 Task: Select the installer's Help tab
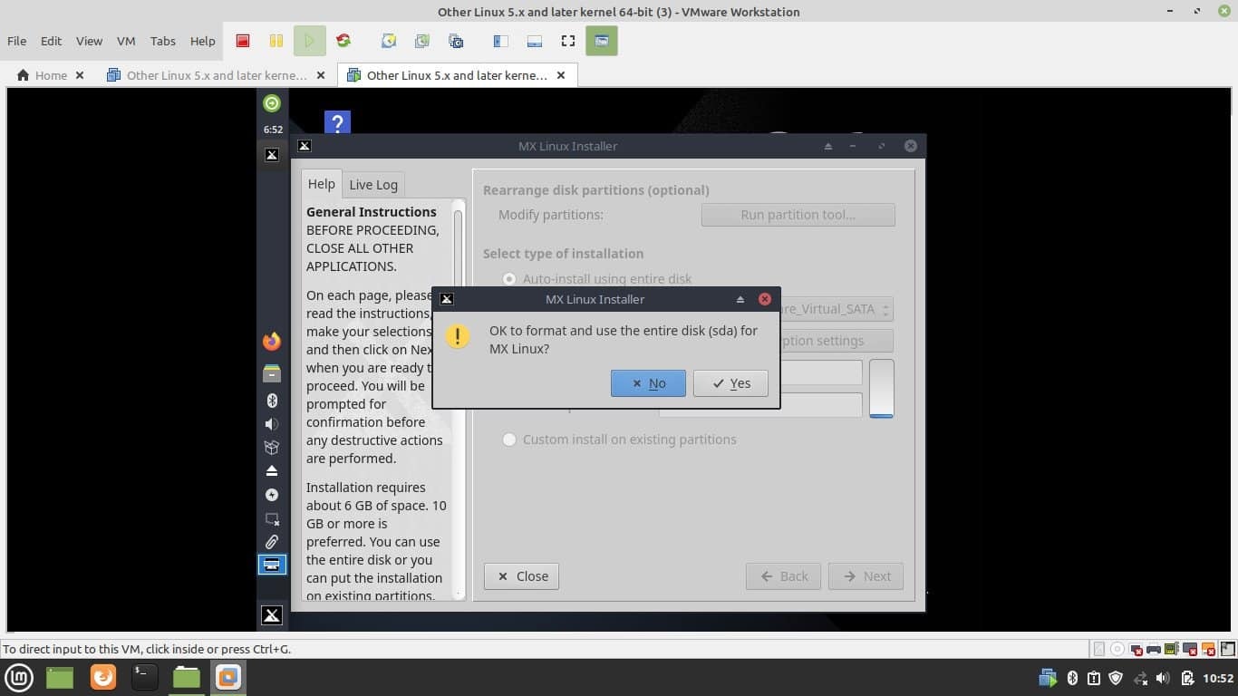321,184
